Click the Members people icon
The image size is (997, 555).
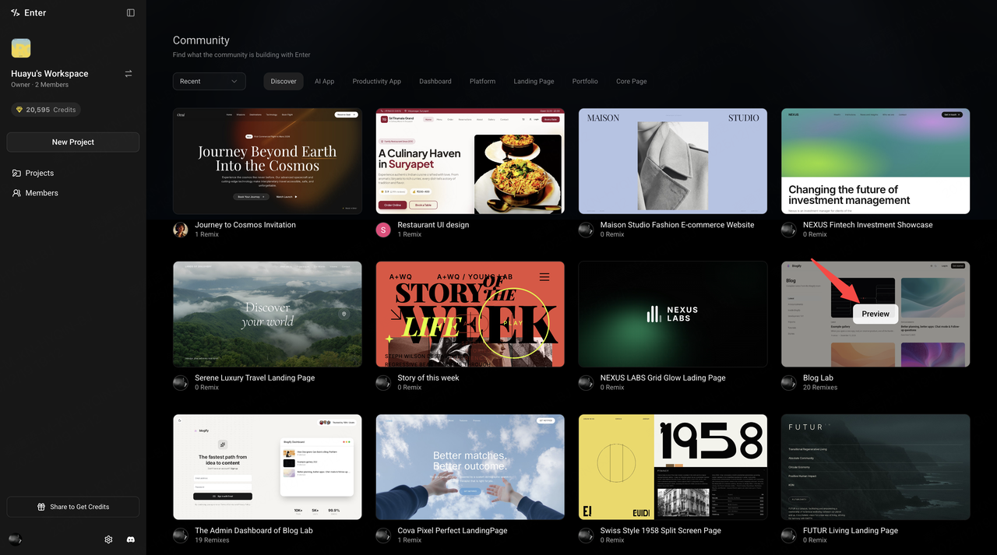click(x=16, y=193)
